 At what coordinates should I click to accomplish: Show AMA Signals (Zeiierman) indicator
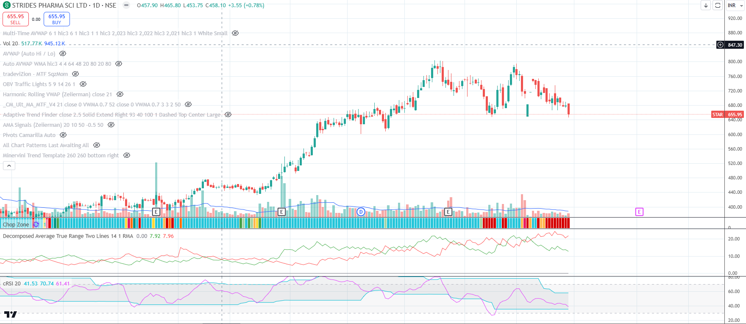pos(111,125)
